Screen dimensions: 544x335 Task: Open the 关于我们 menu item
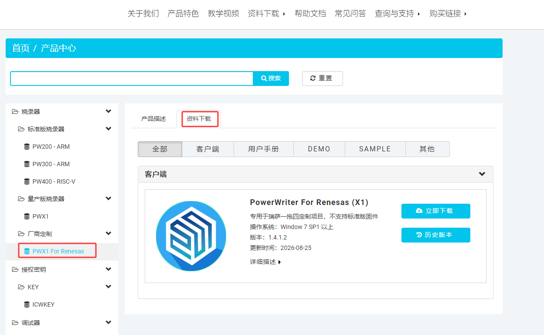[143, 14]
